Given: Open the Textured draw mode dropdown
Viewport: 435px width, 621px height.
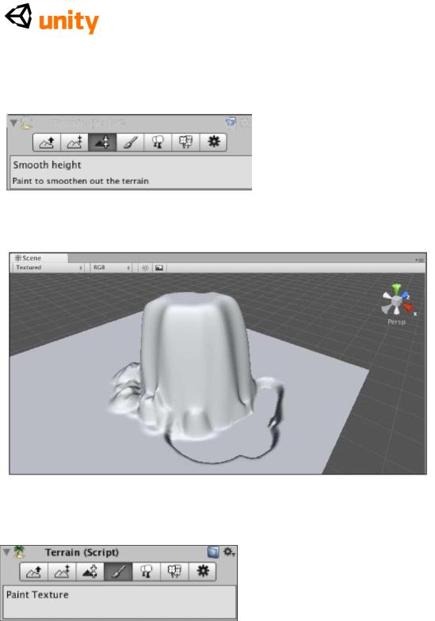Looking at the screenshot, I should pyautogui.click(x=49, y=268).
